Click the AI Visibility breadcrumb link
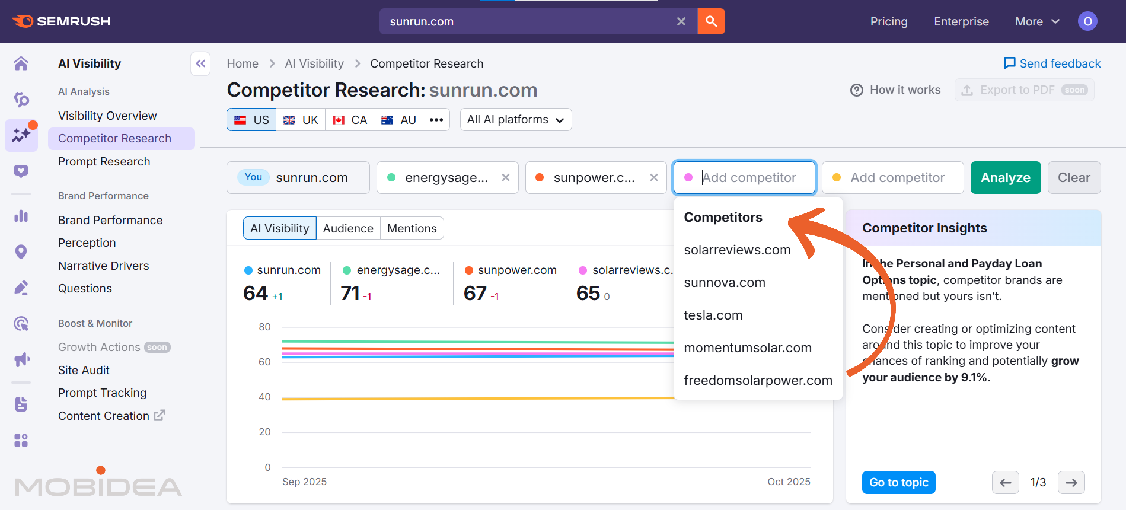 [x=314, y=63]
